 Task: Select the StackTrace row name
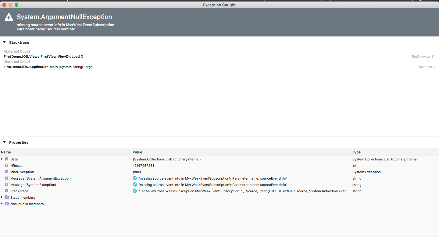pyautogui.click(x=19, y=191)
